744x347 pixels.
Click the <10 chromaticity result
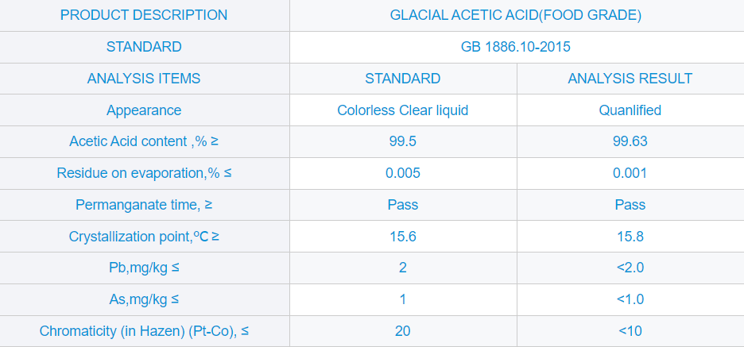[x=630, y=331]
